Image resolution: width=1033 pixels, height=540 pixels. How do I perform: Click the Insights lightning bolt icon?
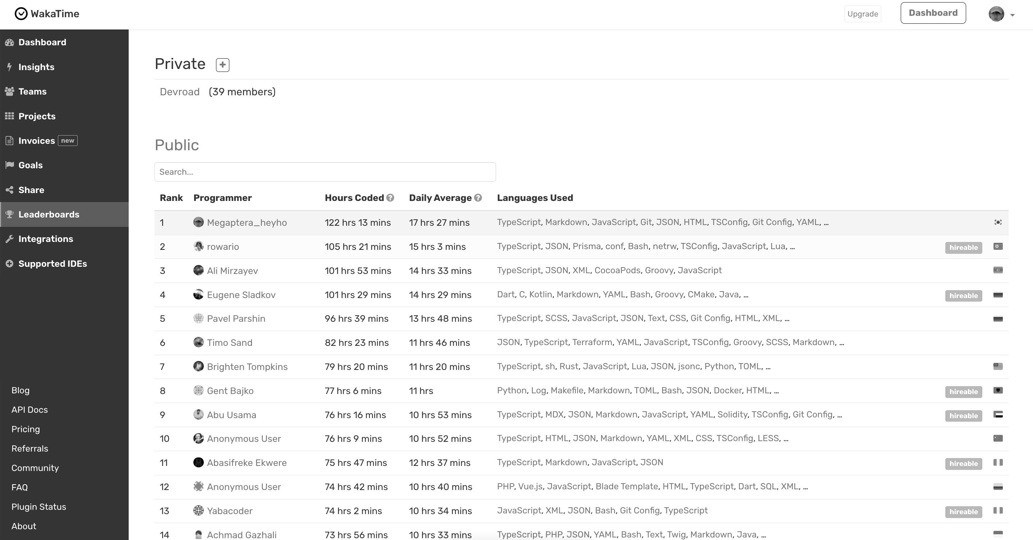tap(10, 67)
